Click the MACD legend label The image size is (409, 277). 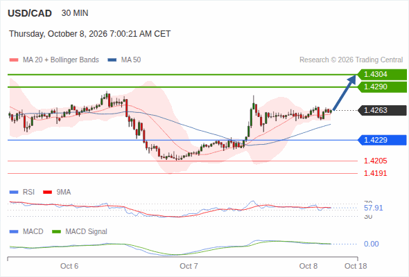coord(33,232)
